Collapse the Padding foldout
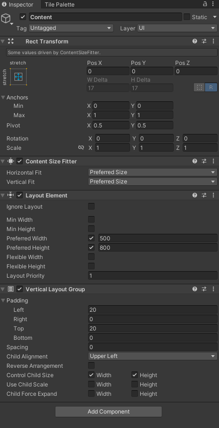This screenshot has width=219, height=428. [3, 301]
